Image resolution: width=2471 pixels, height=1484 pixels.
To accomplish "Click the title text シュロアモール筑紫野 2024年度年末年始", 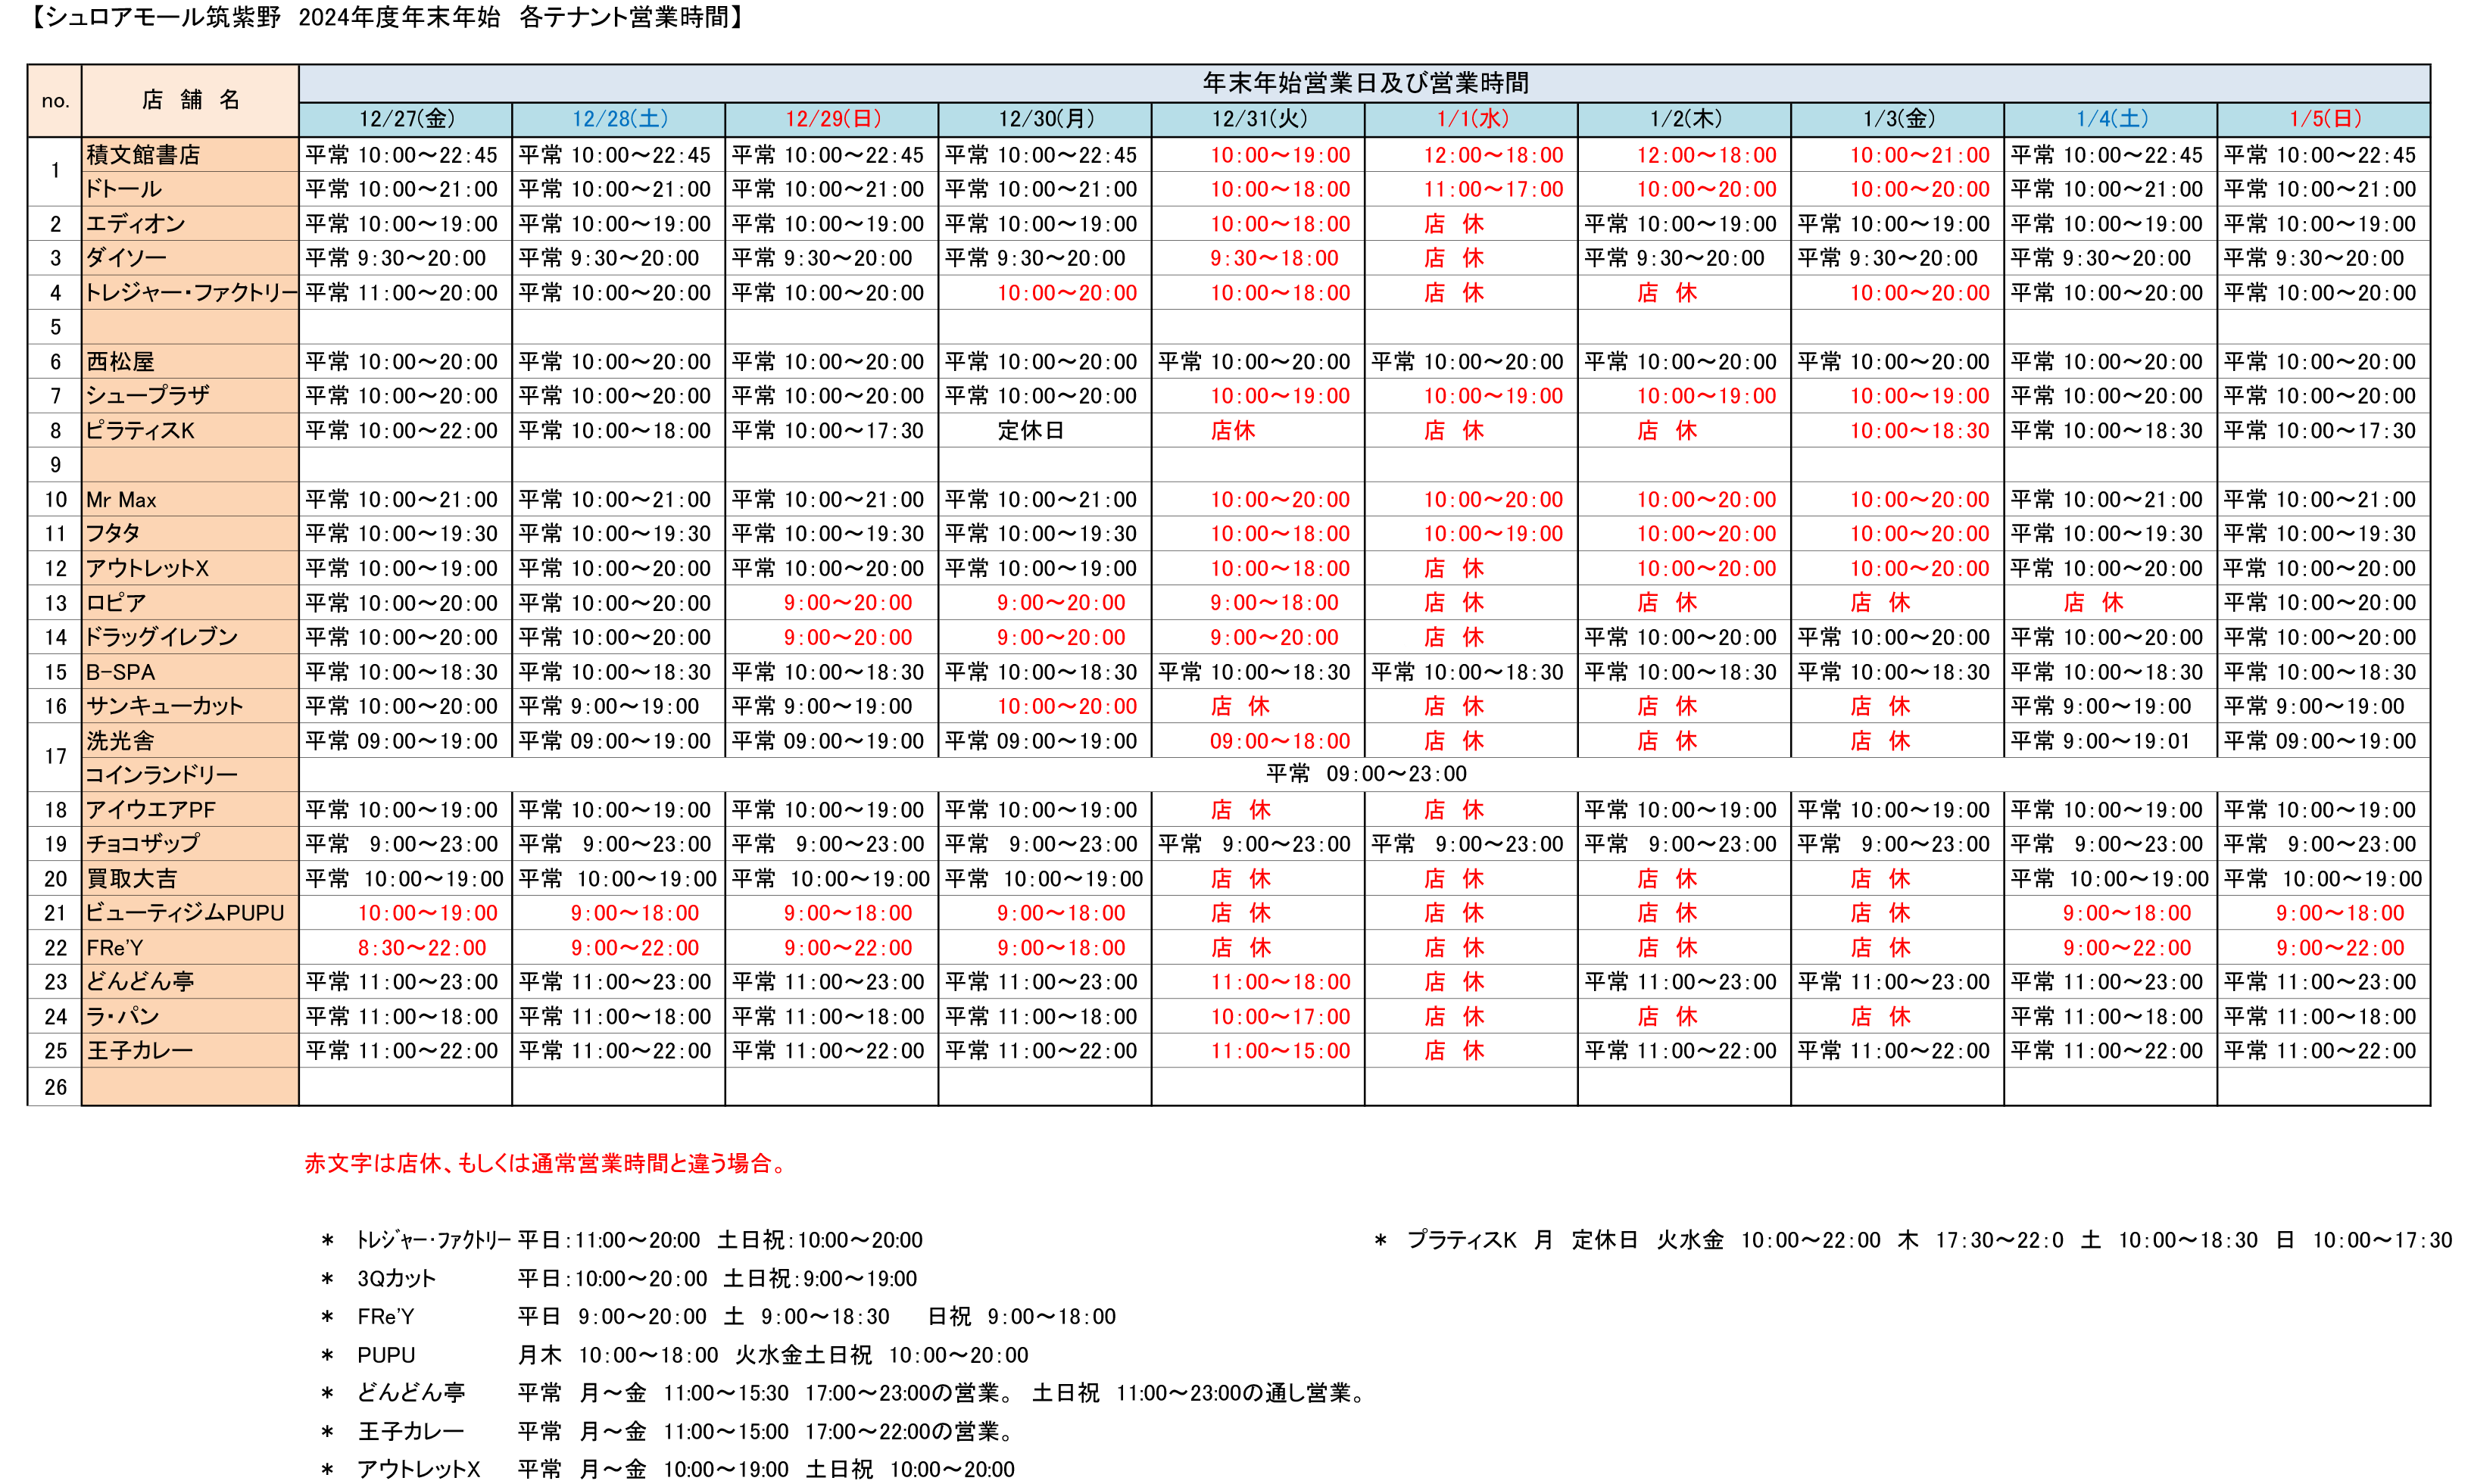I will coord(272,18).
